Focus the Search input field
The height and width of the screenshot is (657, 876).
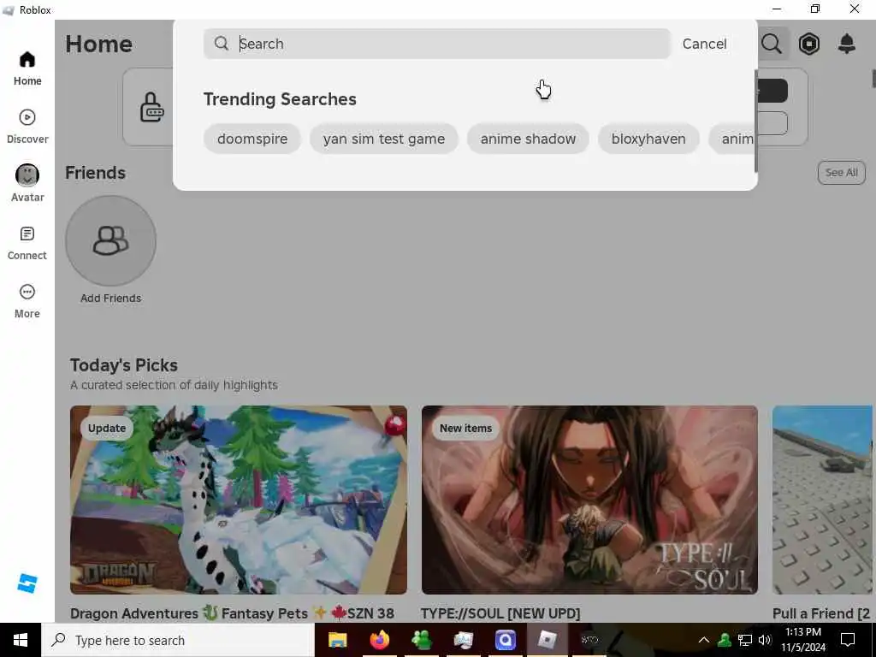tap(437, 44)
